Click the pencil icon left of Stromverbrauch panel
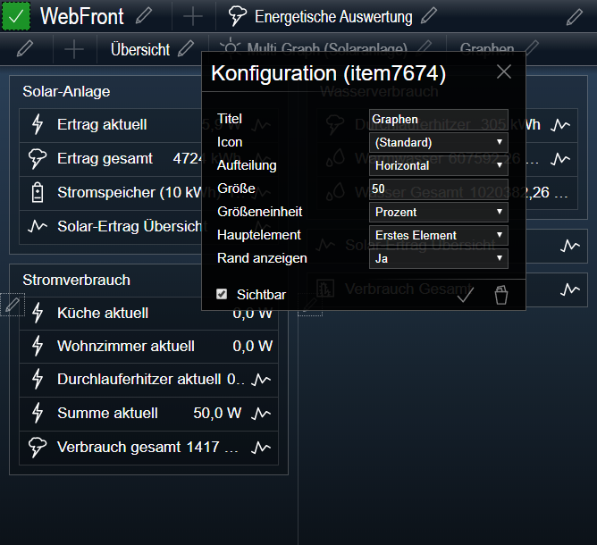Screen dimensions: 597x545 pos(12,306)
